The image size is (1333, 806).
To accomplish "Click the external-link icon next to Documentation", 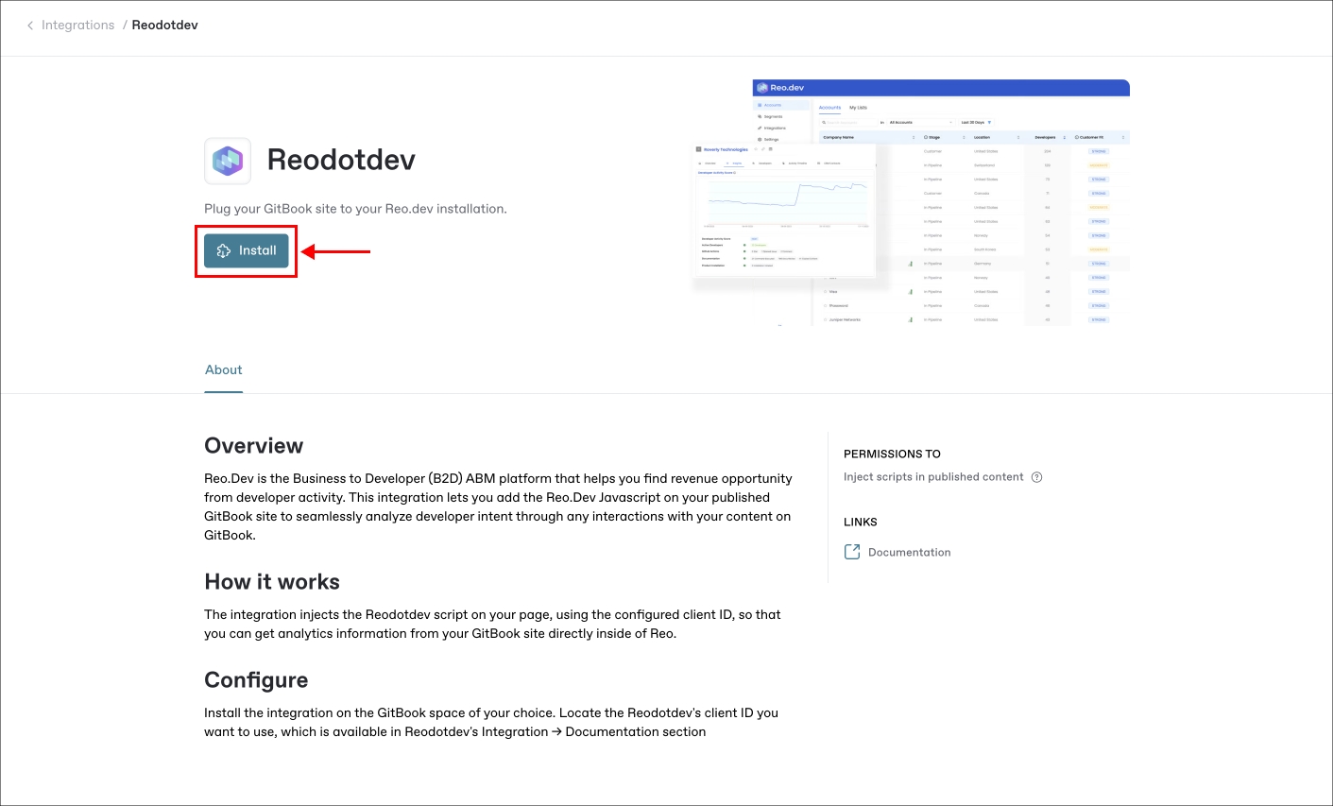I will pyautogui.click(x=852, y=552).
